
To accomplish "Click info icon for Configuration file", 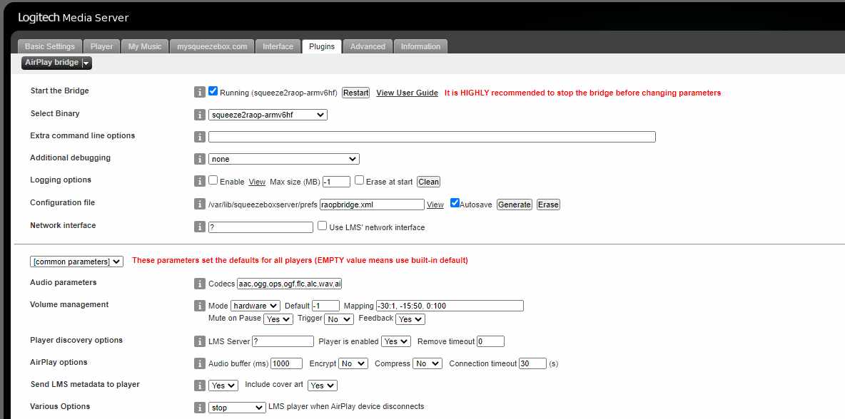I will pyautogui.click(x=199, y=204).
